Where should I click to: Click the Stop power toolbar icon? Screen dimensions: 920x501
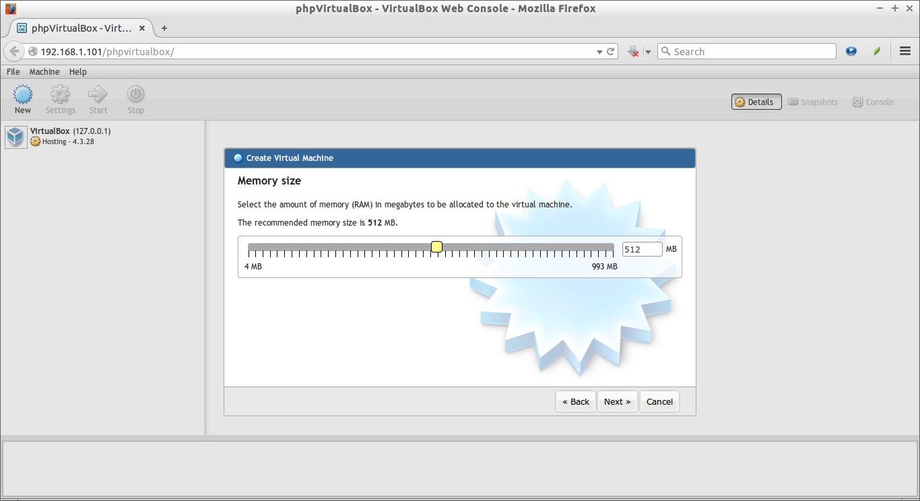point(136,94)
